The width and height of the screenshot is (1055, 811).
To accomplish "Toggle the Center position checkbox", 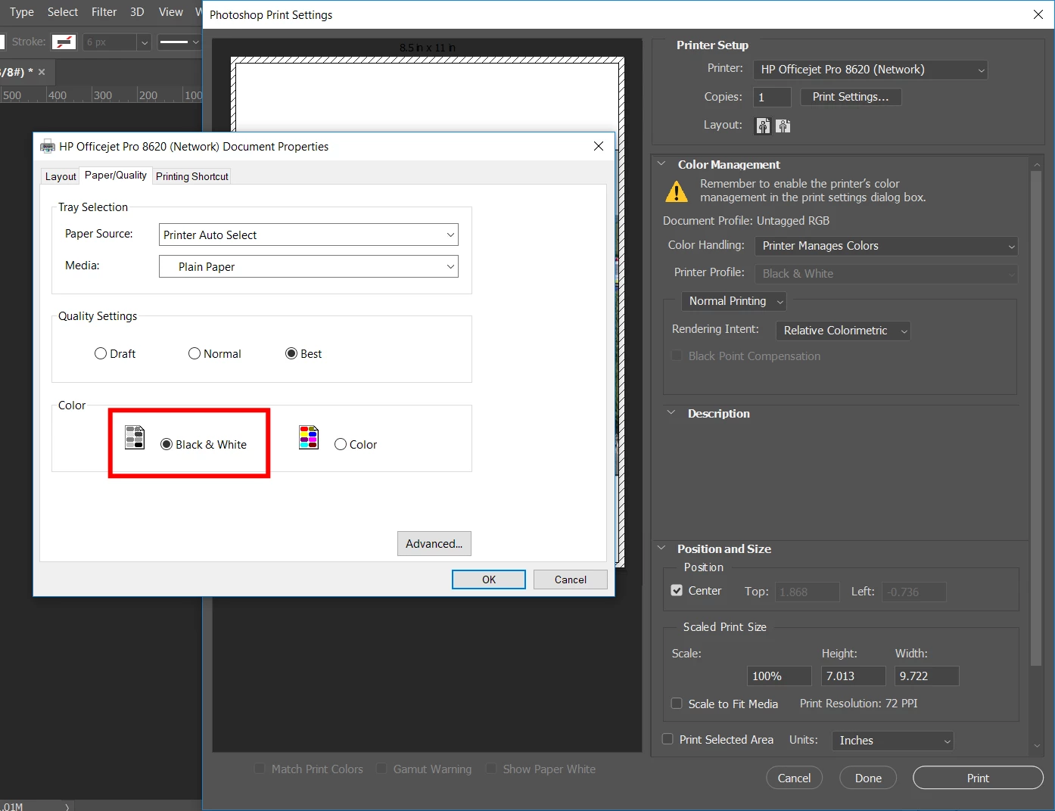I will 677,591.
